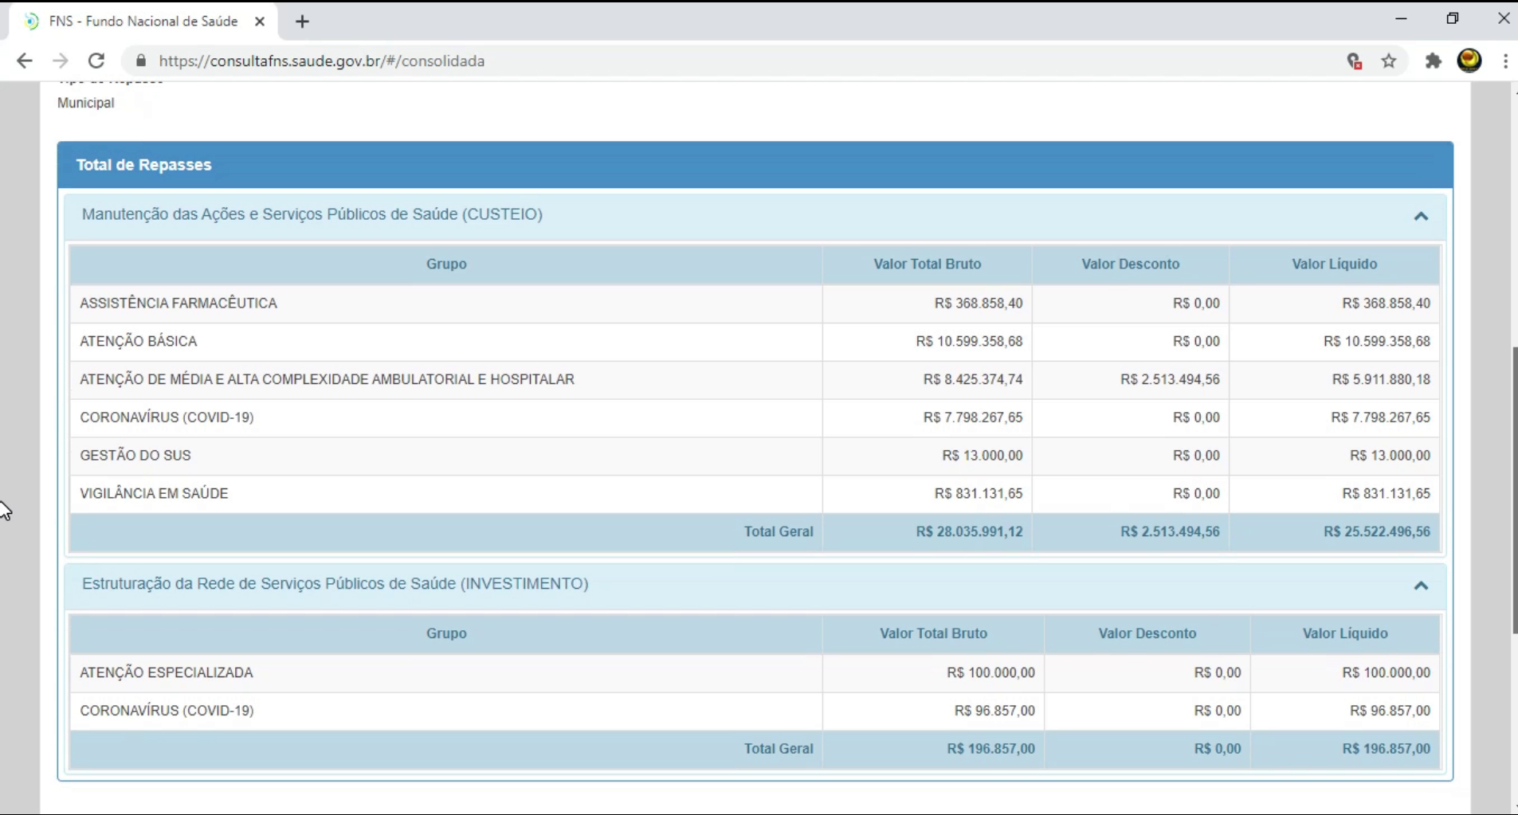Screen dimensions: 1518x815
Task: Open the Chrome three-dot menu
Action: [1504, 61]
